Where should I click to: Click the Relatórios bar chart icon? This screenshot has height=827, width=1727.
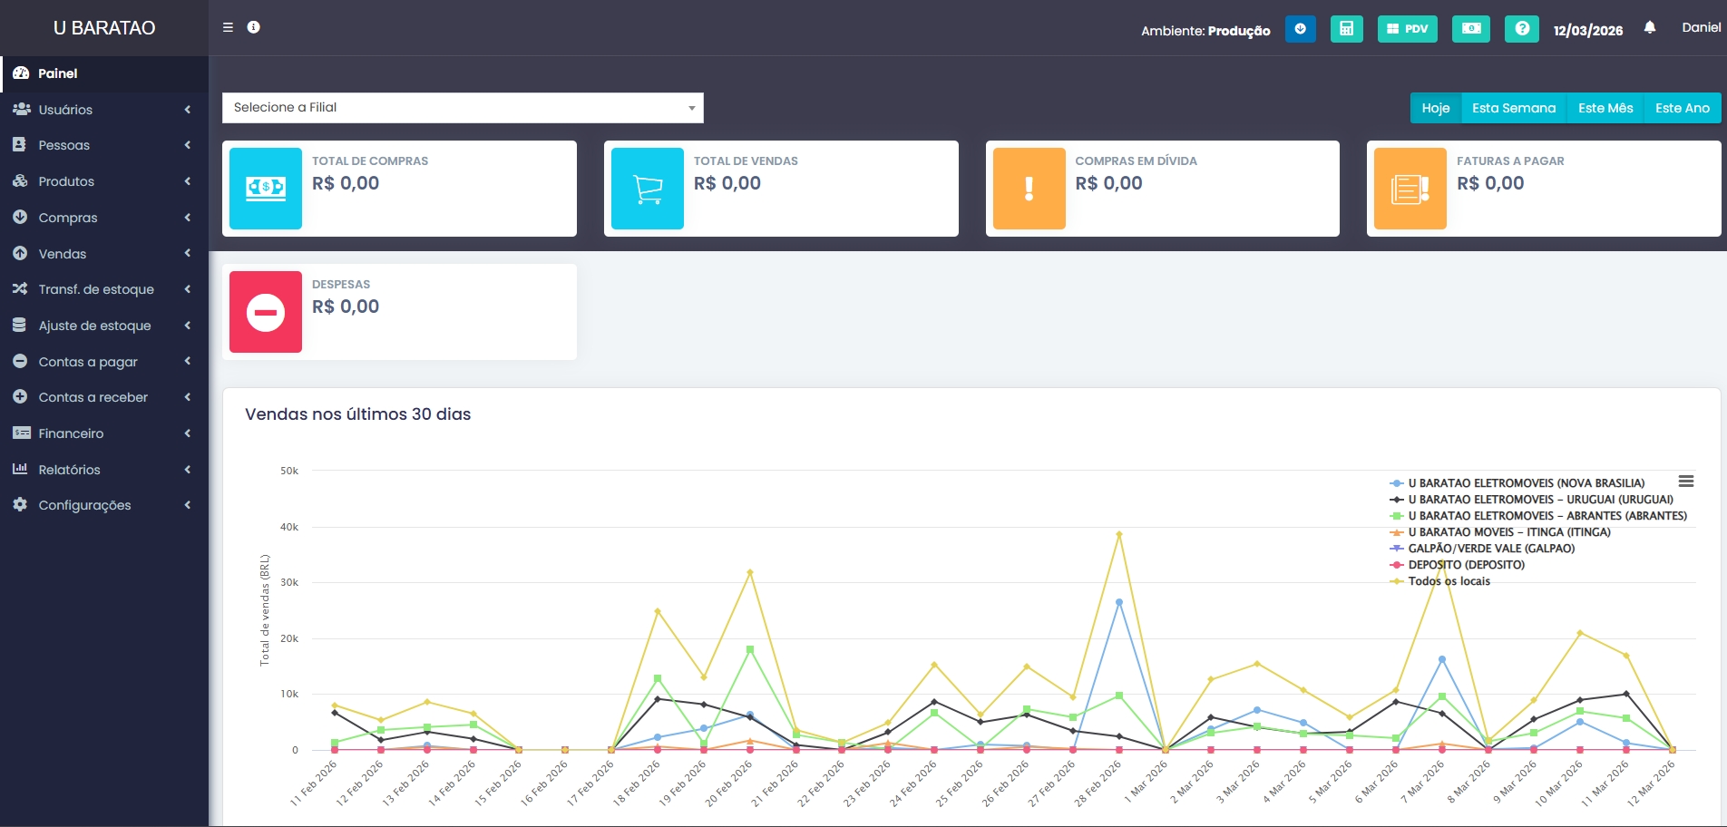20,469
